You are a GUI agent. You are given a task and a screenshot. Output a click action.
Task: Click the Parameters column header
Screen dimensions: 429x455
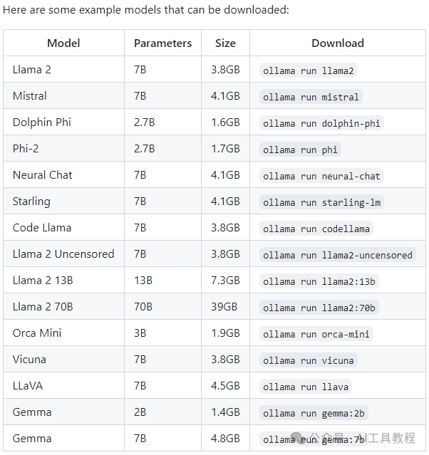coord(162,43)
